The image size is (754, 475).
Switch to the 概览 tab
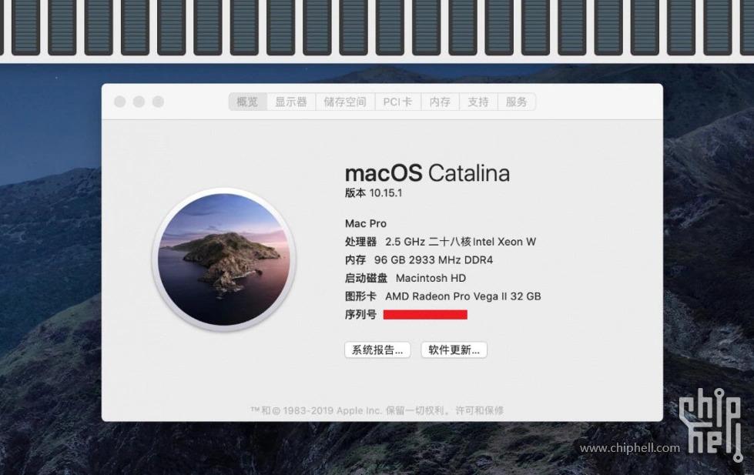click(x=248, y=102)
